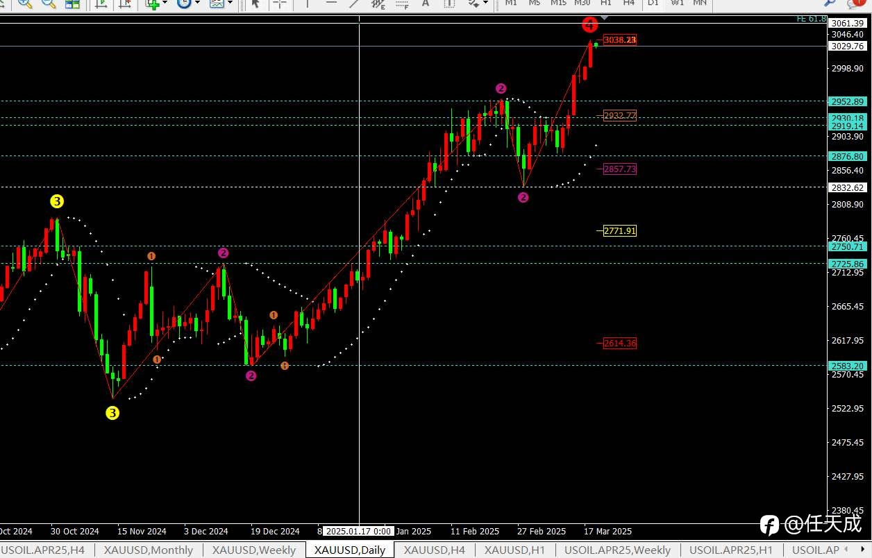This screenshot has height=558, width=872.
Task: Open the XAUUSD,Monthly chart tab
Action: 149,550
